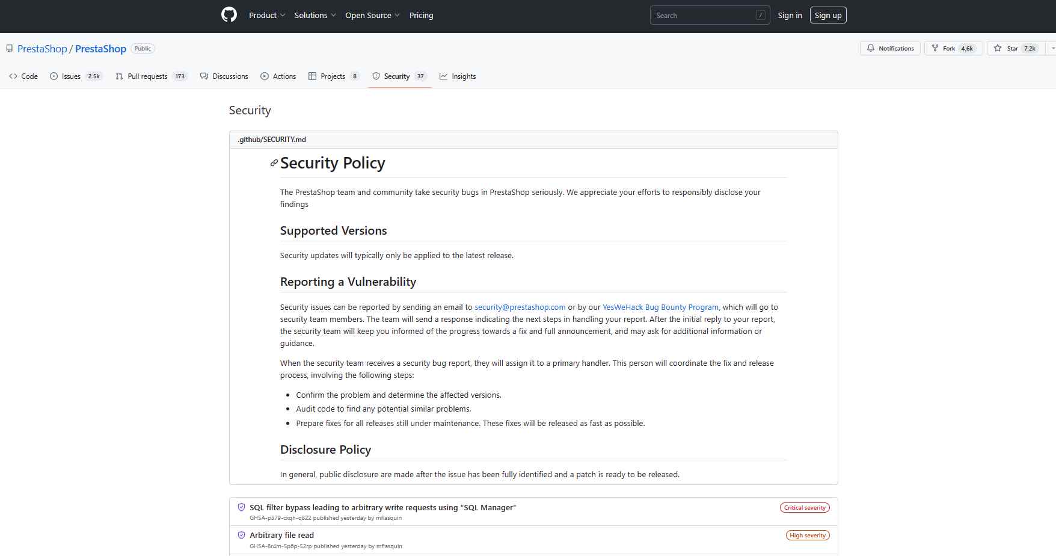1056x556 pixels.
Task: Open the PrestaShop organization link
Action: [x=42, y=49]
